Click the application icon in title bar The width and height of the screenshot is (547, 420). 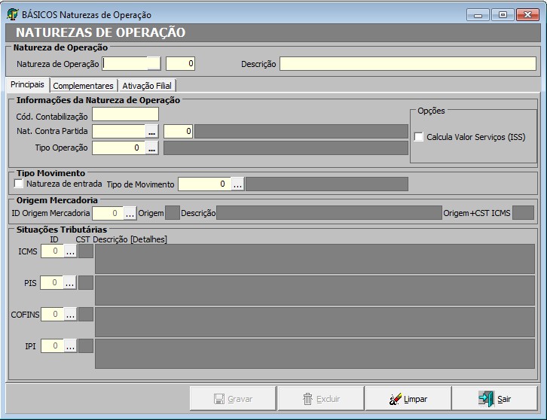pyautogui.click(x=13, y=14)
